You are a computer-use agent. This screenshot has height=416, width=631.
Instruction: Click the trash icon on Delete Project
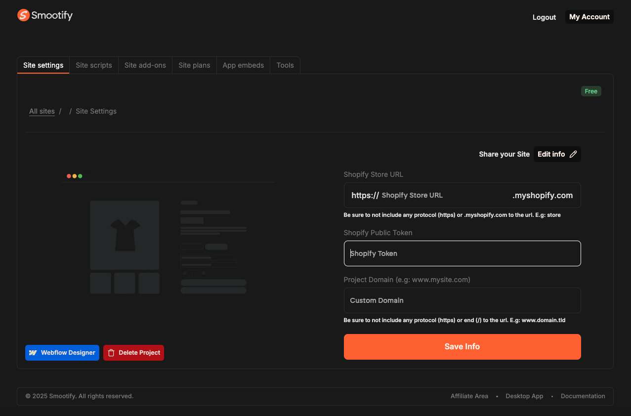coord(111,353)
